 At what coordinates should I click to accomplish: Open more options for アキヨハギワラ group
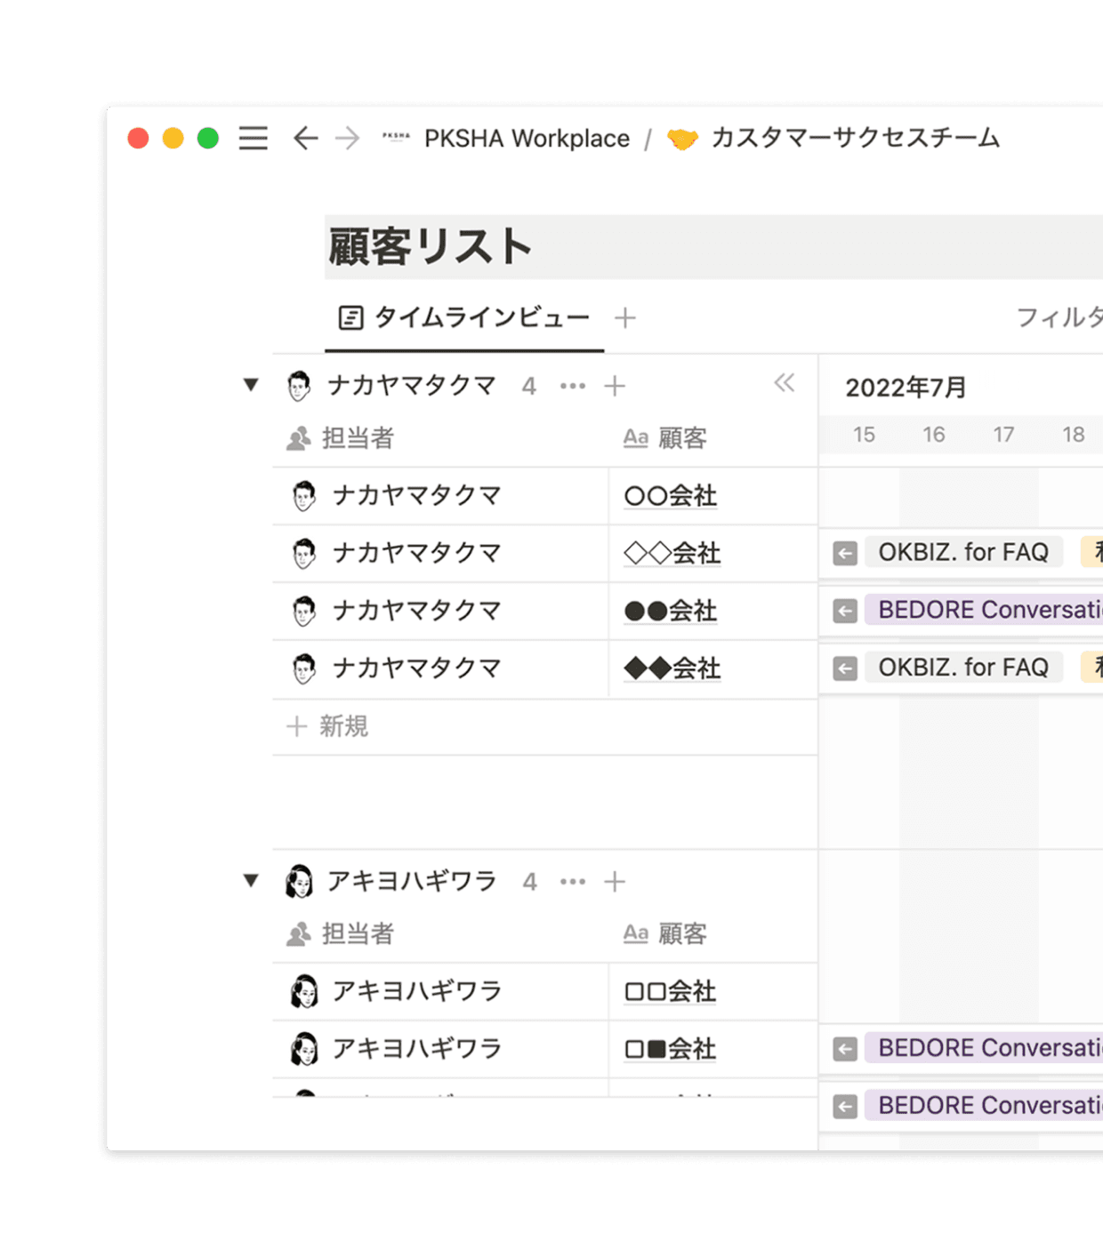pos(573,882)
